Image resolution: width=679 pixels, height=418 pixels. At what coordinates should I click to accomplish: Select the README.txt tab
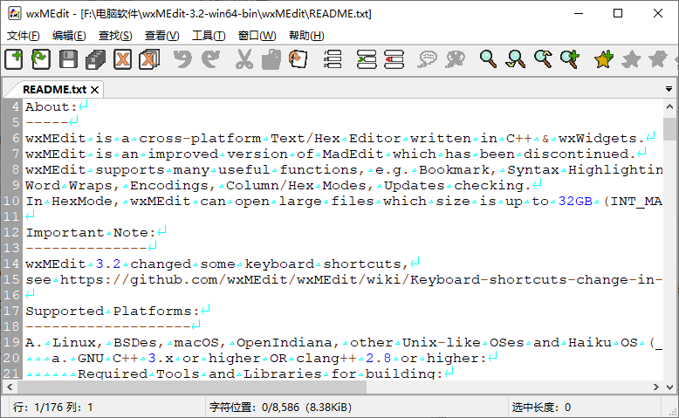pyautogui.click(x=55, y=90)
